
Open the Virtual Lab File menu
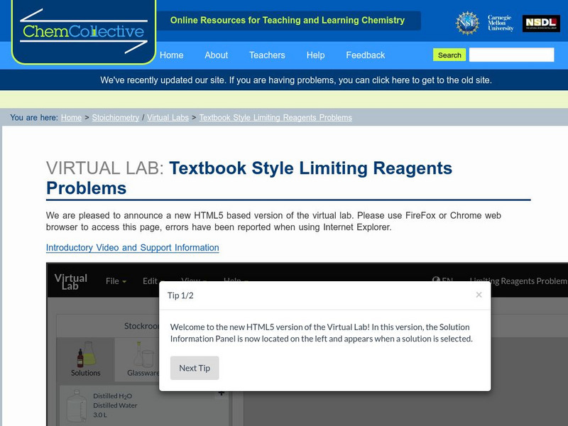point(116,281)
